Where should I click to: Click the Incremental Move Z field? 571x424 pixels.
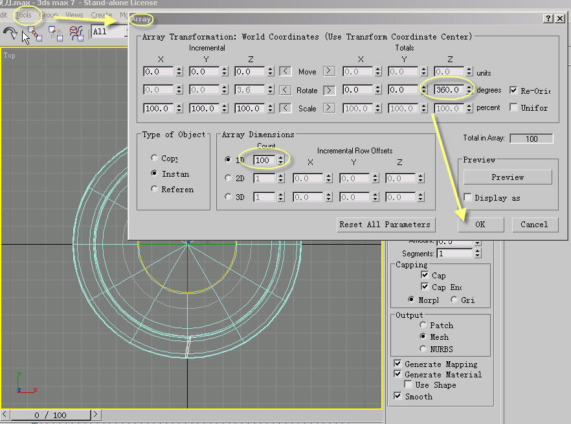pyautogui.click(x=250, y=71)
